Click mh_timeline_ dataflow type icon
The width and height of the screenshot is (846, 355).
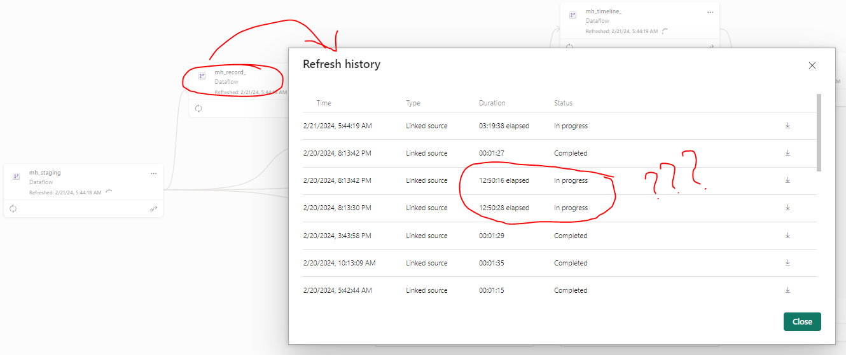[572, 15]
